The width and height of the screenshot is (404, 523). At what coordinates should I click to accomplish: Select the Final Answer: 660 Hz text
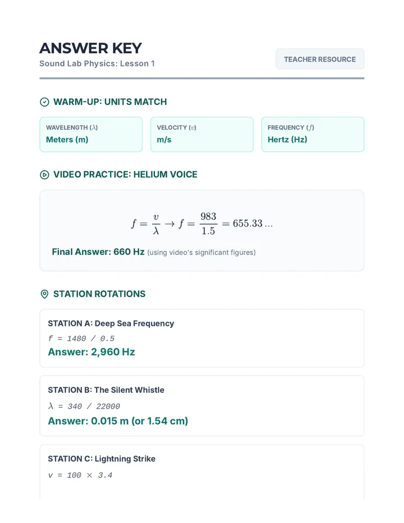(x=98, y=252)
